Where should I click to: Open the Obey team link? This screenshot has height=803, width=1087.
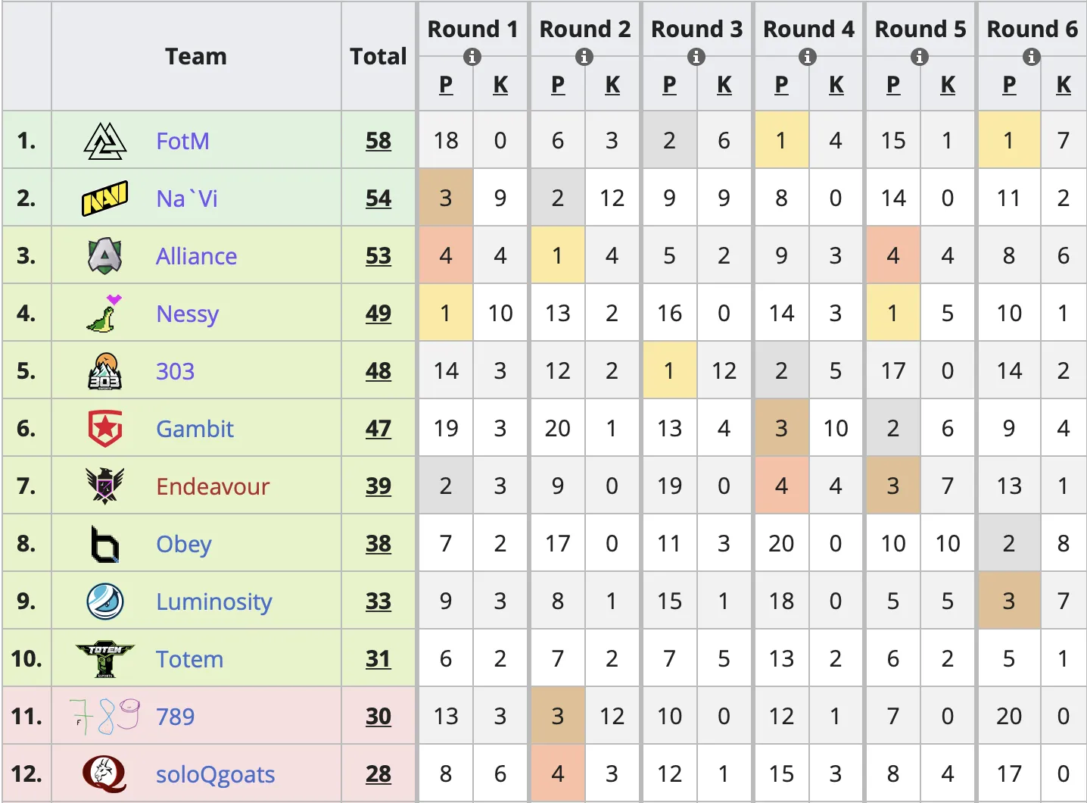click(183, 544)
